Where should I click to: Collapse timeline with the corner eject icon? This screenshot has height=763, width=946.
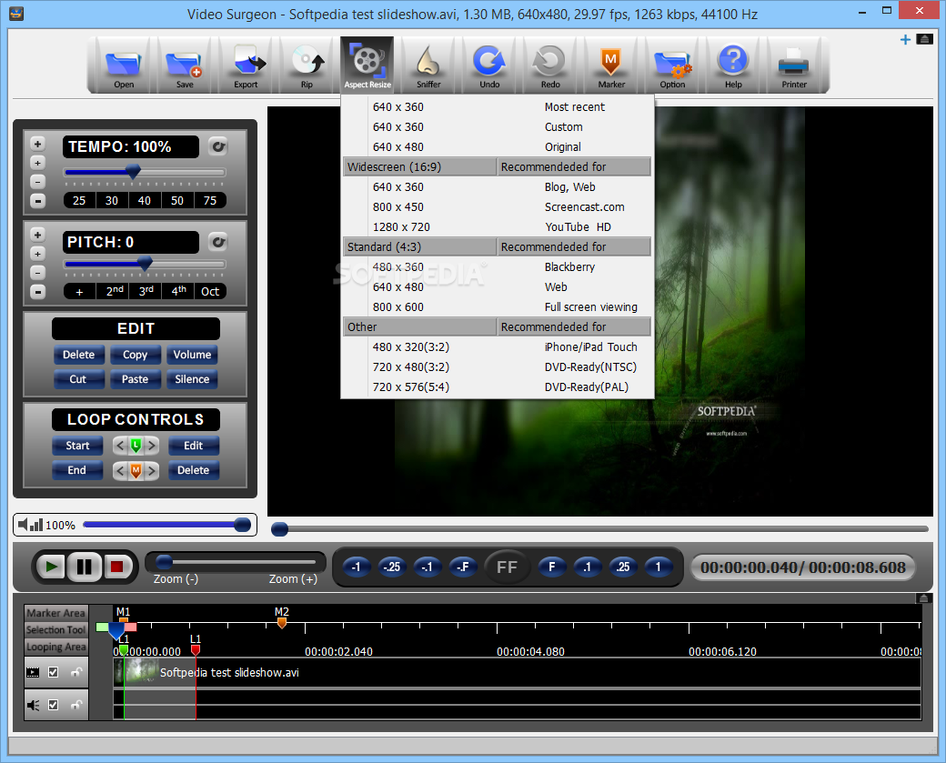923,598
